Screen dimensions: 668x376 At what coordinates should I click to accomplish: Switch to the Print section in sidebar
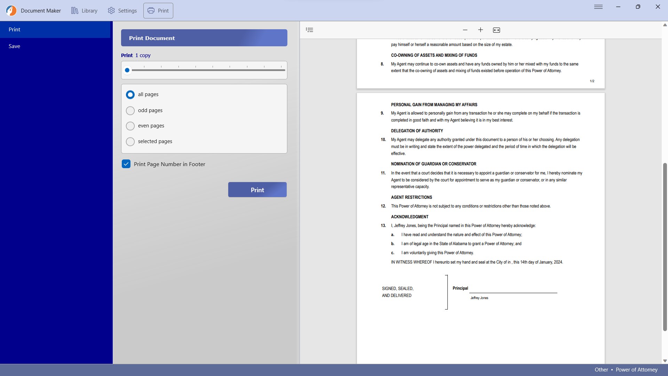coord(14,29)
